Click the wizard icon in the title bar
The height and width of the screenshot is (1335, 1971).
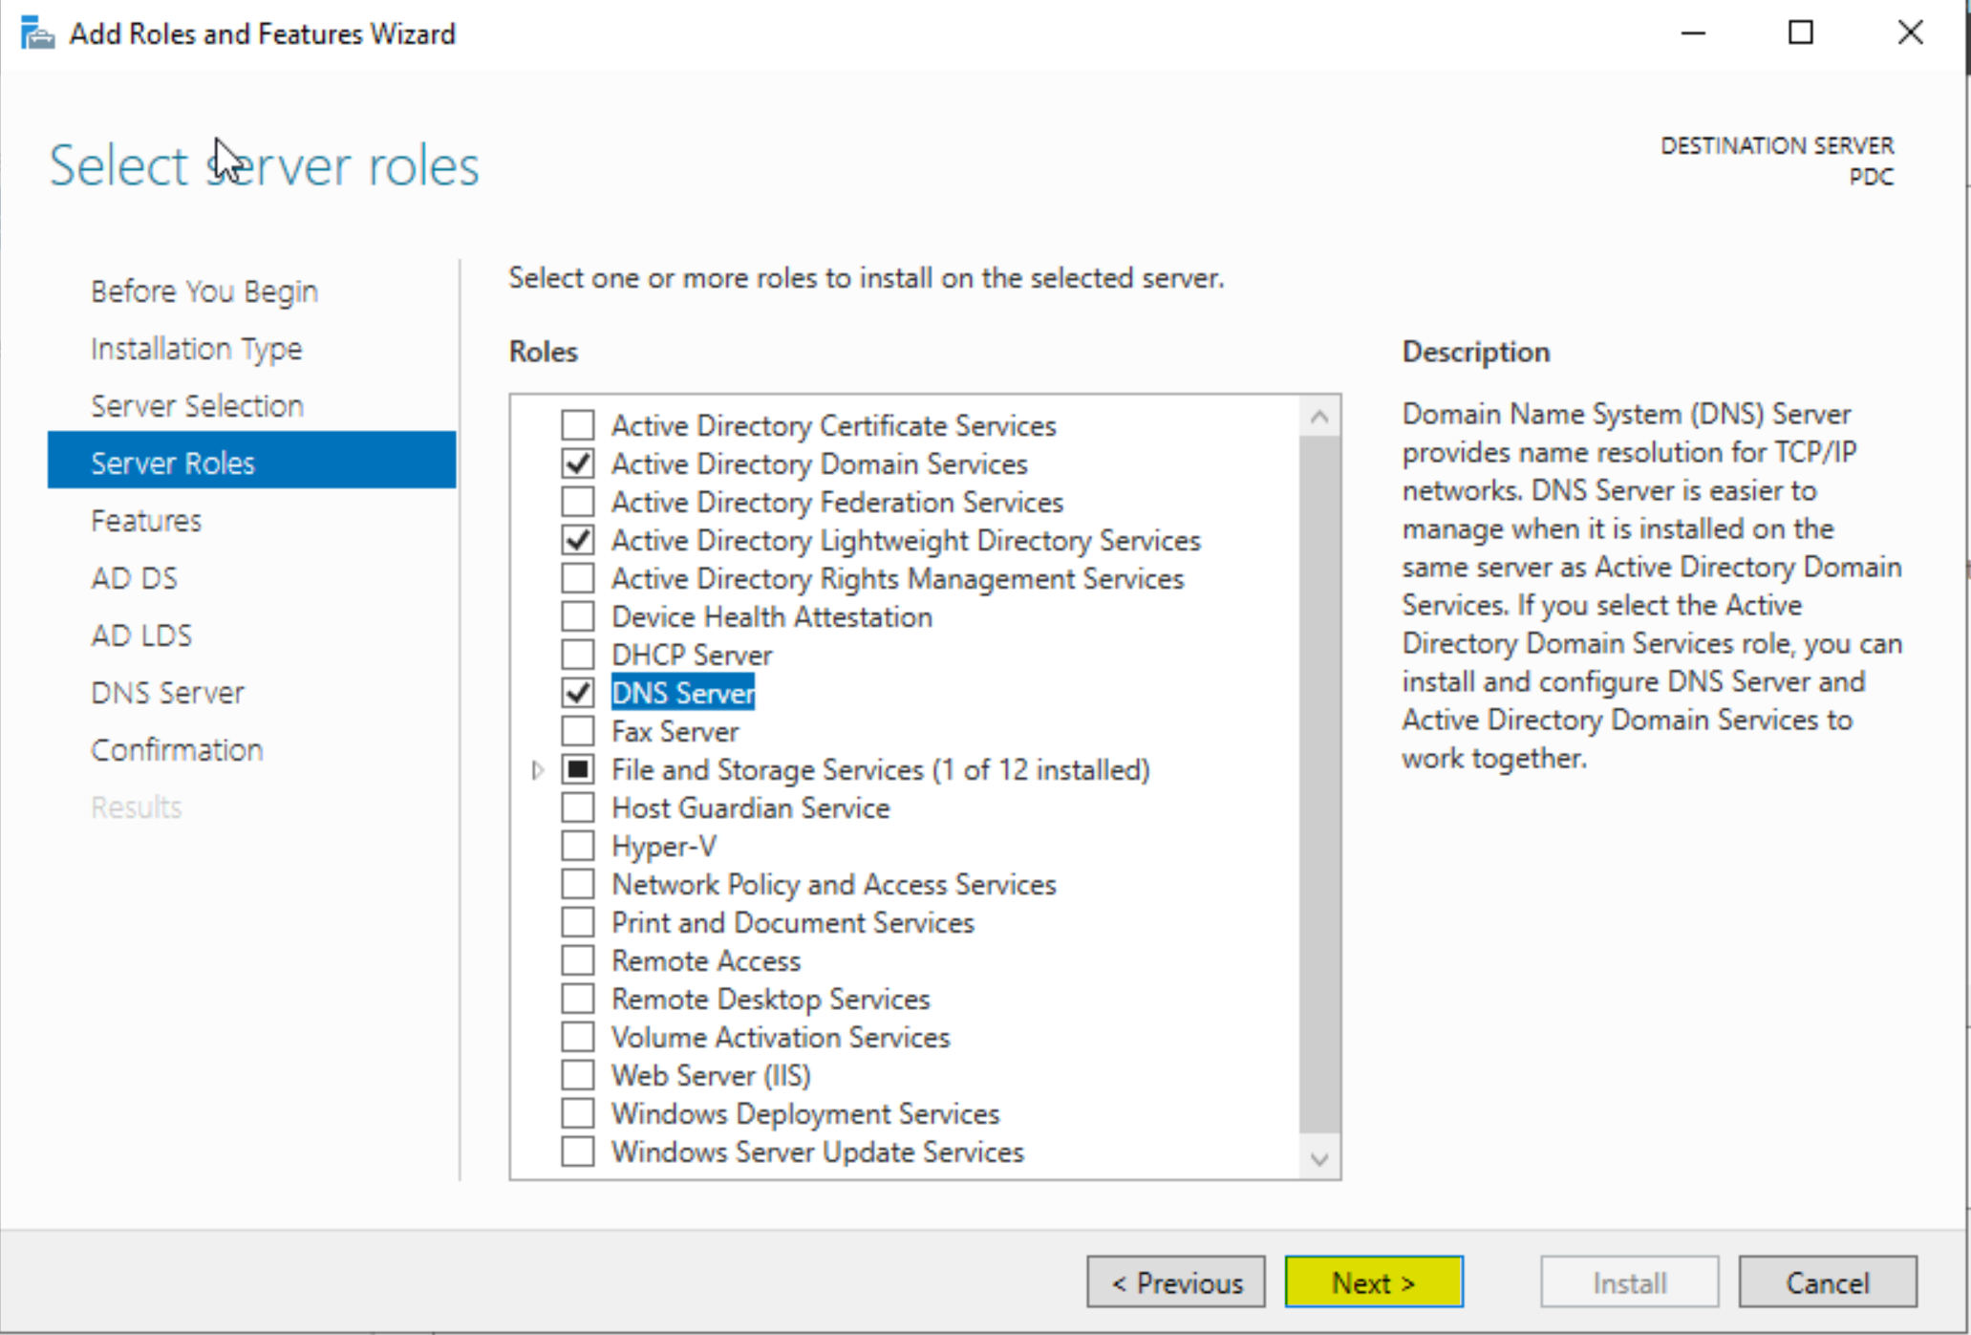click(x=37, y=33)
